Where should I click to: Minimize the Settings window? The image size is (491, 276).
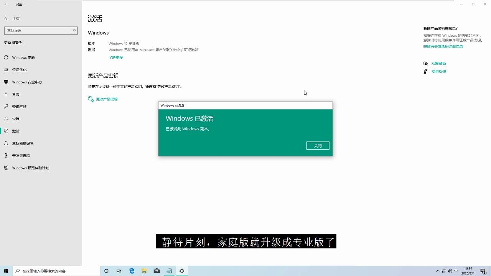pos(461,4)
